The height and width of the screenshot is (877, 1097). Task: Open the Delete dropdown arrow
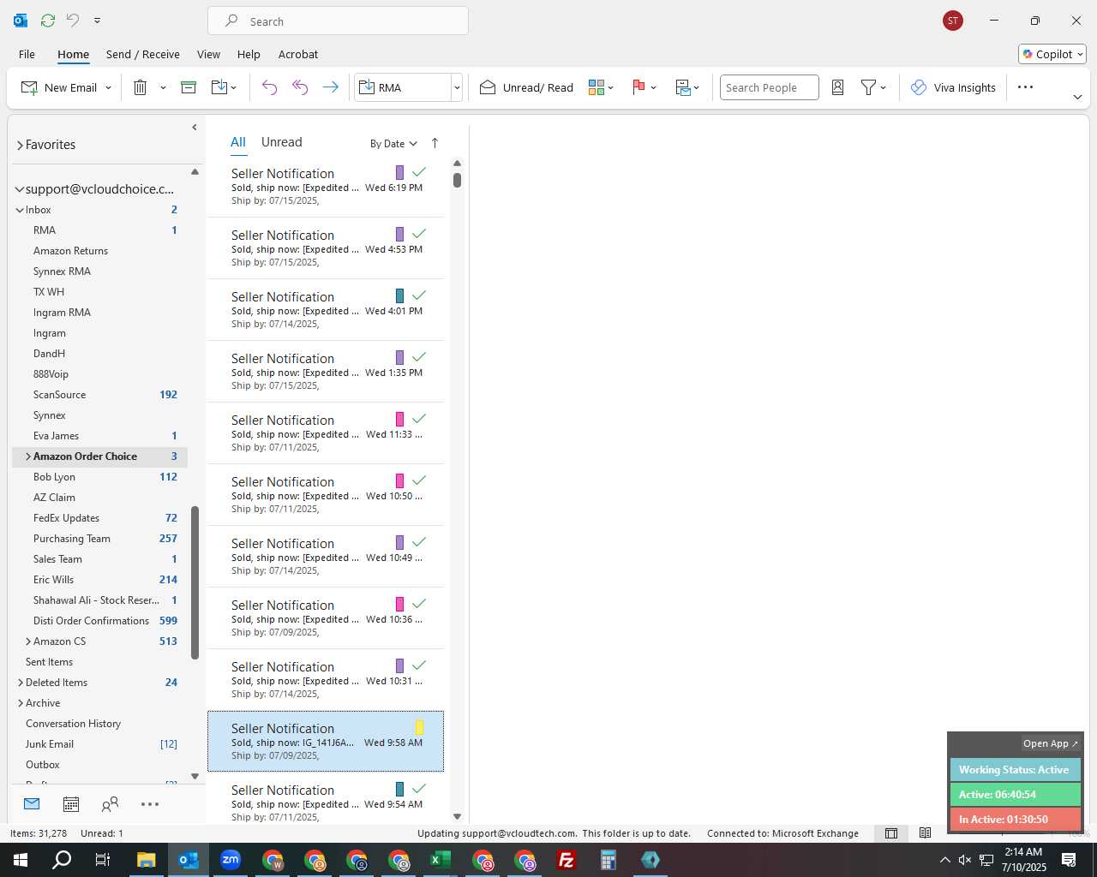(x=163, y=87)
